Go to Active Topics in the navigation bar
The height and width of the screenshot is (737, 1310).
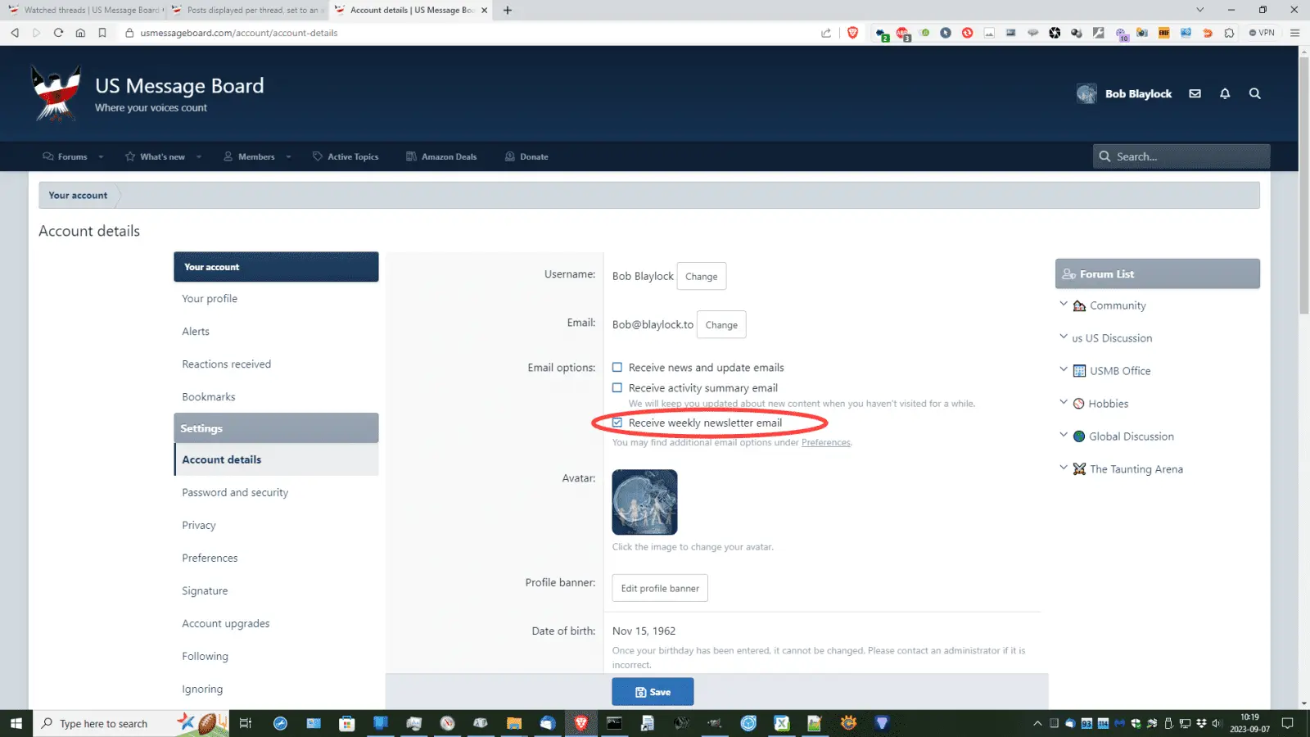(x=346, y=156)
